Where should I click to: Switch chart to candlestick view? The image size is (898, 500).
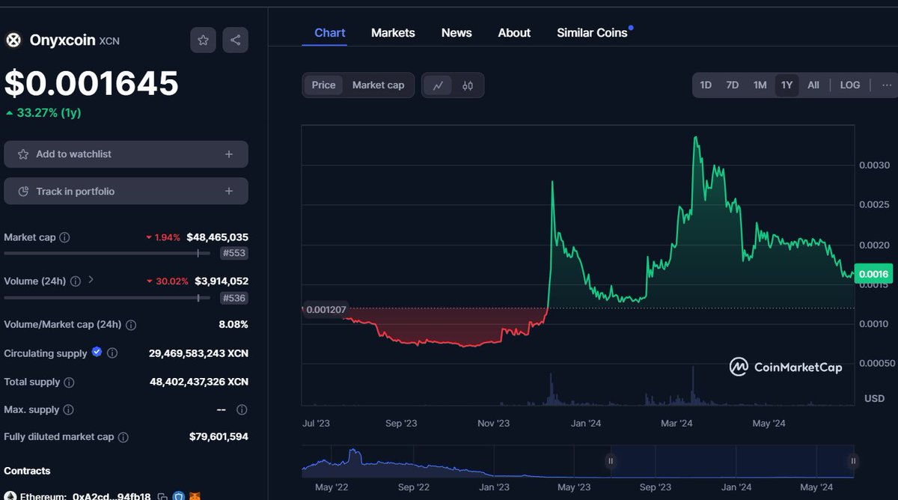(x=468, y=85)
